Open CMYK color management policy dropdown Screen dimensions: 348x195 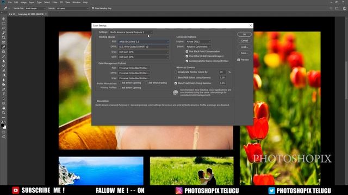(134, 73)
